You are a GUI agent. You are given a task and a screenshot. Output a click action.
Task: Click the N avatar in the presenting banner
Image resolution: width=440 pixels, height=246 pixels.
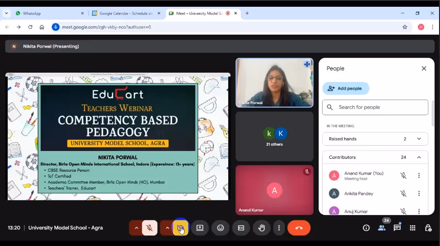point(14,46)
